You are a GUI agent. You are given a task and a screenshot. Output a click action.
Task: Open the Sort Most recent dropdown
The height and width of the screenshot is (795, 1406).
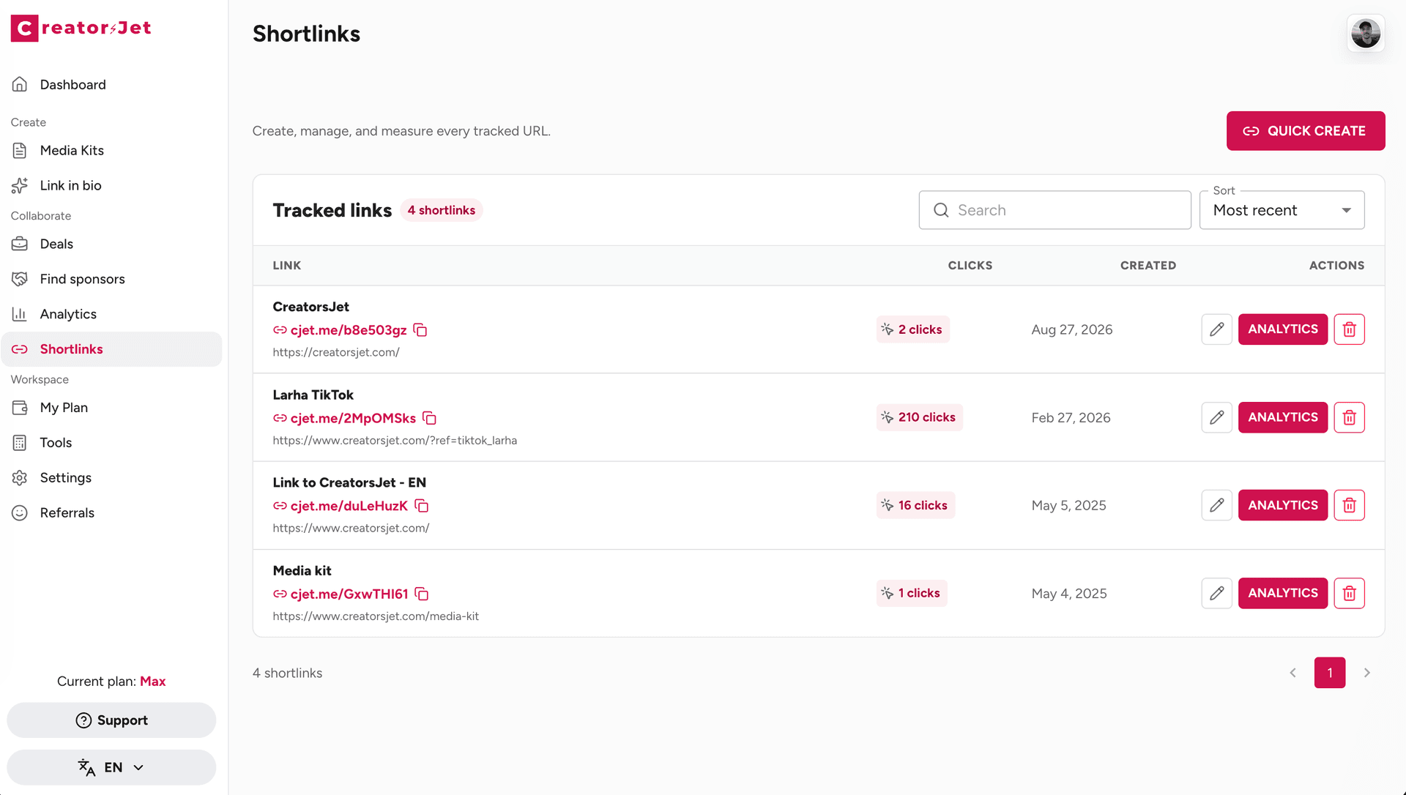point(1282,210)
